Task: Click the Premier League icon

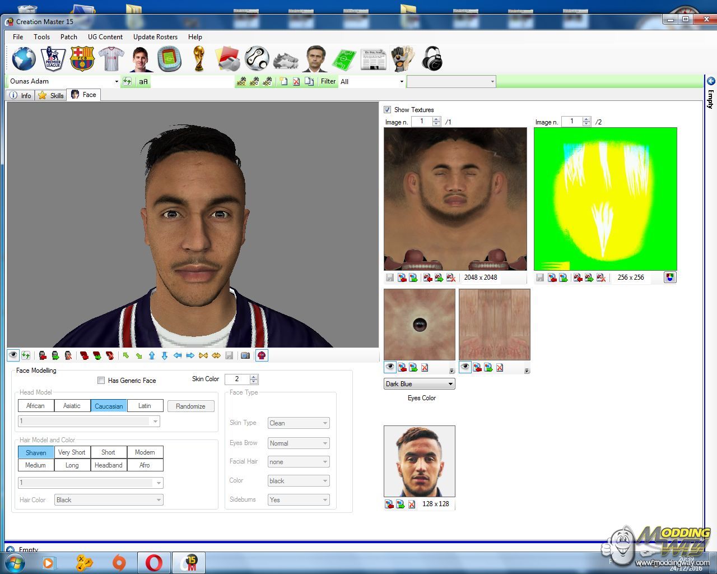Action: point(53,59)
